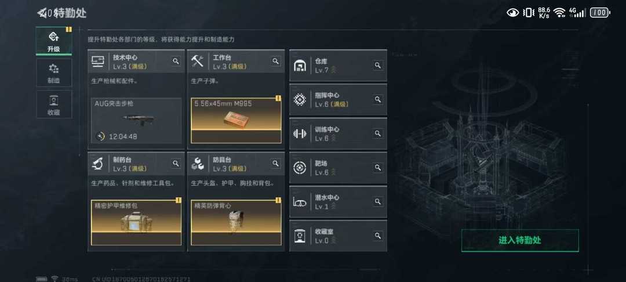Open magnifier for 技术中心
626x282 pixels.
pos(176,61)
